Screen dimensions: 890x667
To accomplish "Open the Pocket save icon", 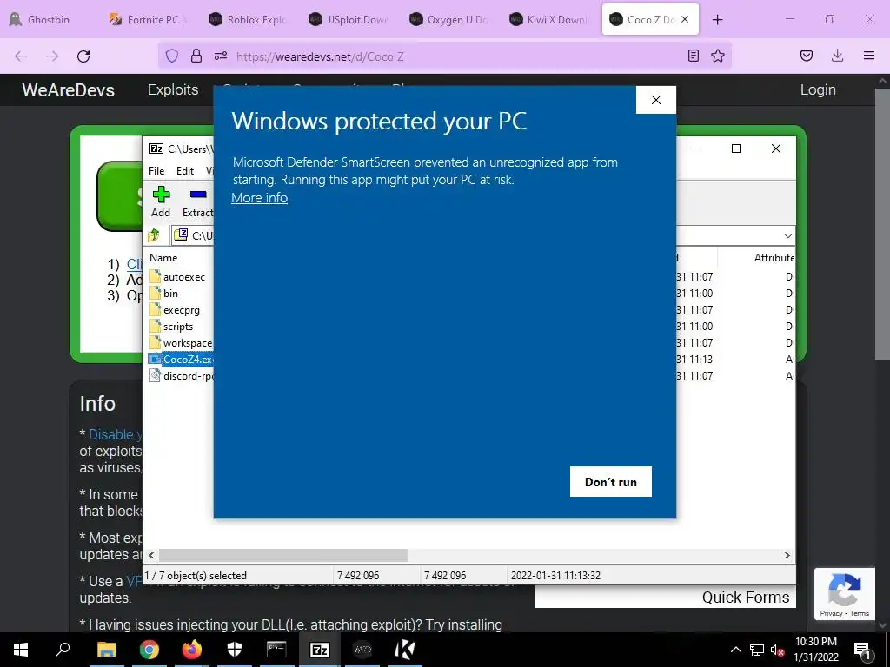I will (x=807, y=56).
